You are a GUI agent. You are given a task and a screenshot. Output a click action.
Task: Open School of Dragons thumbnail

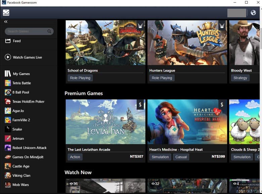(x=105, y=43)
